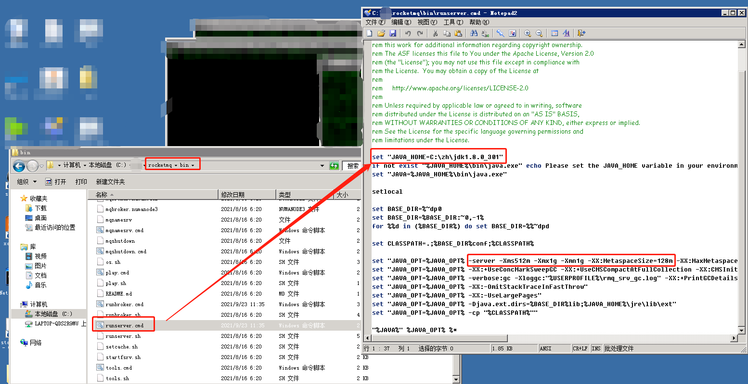Click the ANSI encoding in the status bar
748x384 pixels.
555,348
